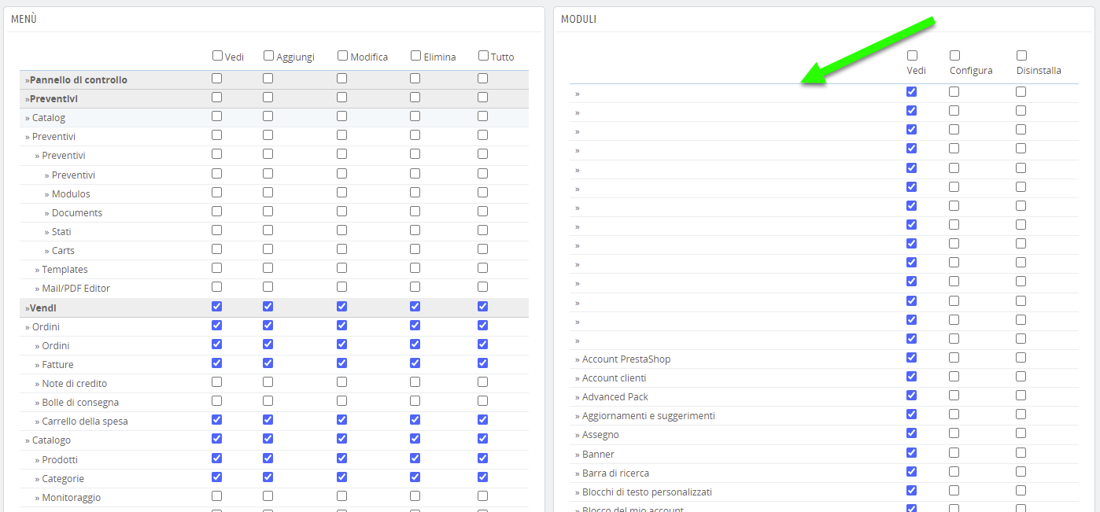Enable Configura for Aggiornamenti e suggerimenti

click(954, 414)
